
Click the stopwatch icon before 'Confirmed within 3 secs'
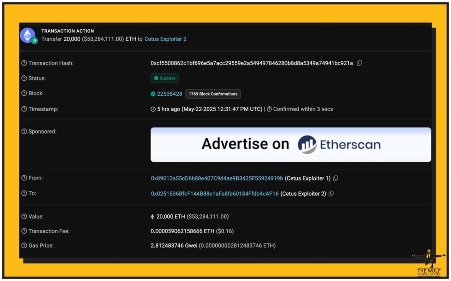(x=269, y=109)
